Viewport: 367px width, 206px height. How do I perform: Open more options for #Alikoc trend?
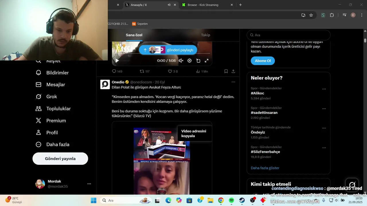[x=324, y=89]
